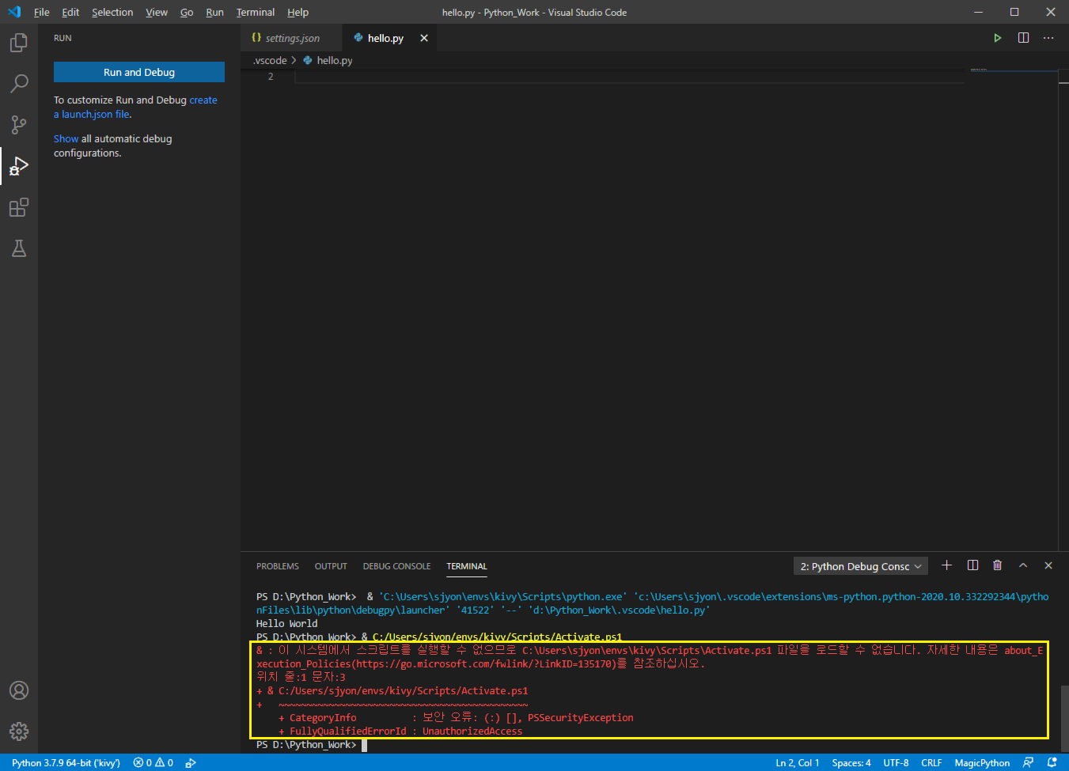Image resolution: width=1069 pixels, height=771 pixels.
Task: Click errors and warnings status indicator
Action: pyautogui.click(x=154, y=763)
